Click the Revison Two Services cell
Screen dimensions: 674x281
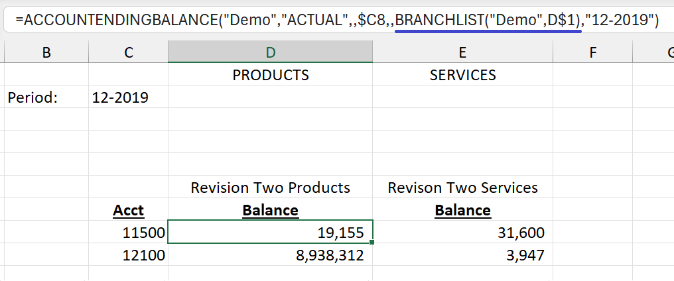(462, 188)
